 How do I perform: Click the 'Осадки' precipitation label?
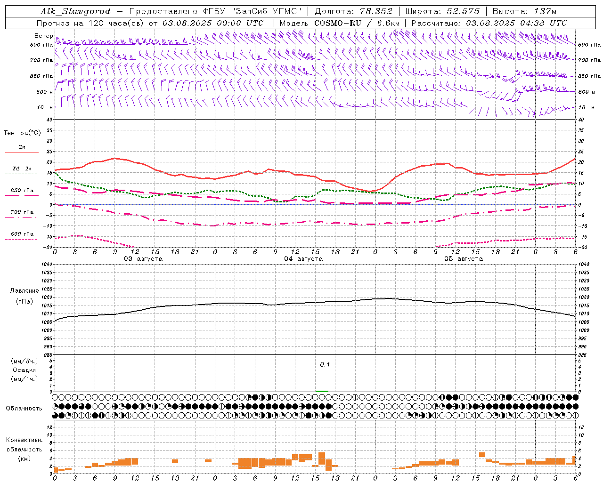coord(24,370)
